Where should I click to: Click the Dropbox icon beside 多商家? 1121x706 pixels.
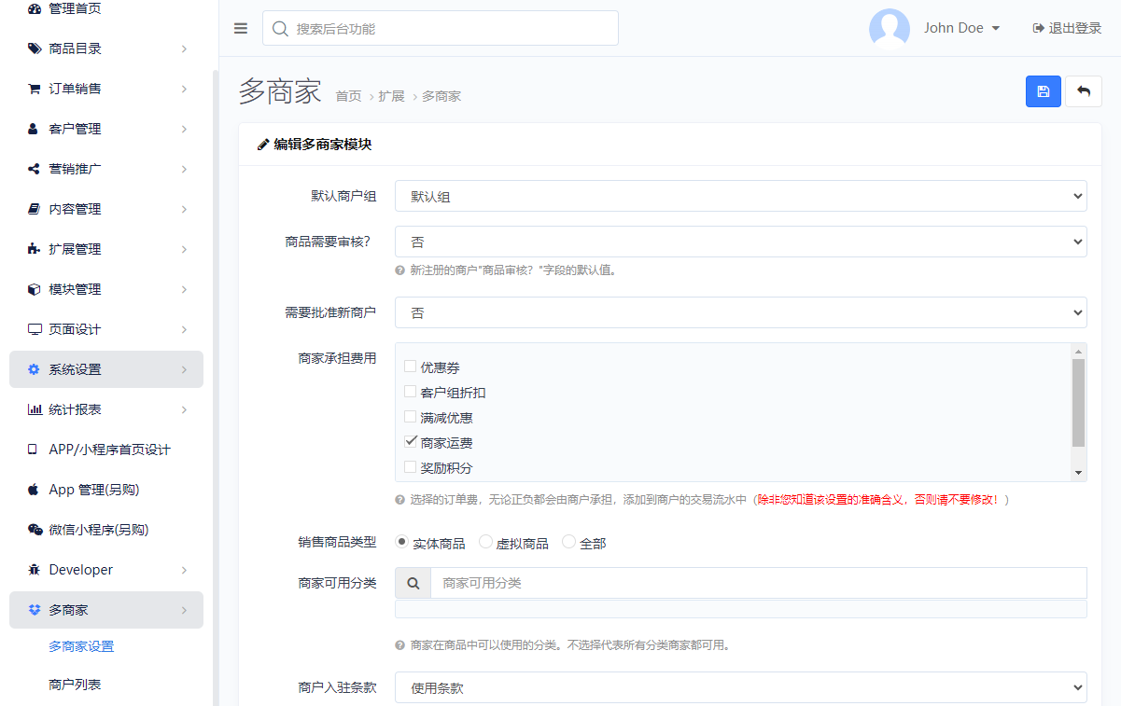[35, 610]
